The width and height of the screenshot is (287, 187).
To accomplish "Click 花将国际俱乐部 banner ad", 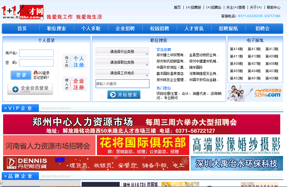I will tap(143, 145).
